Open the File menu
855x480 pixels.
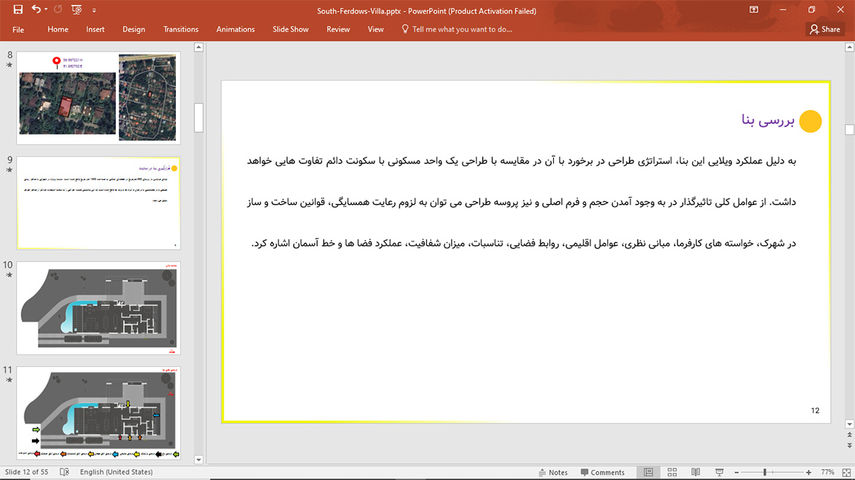[x=18, y=30]
